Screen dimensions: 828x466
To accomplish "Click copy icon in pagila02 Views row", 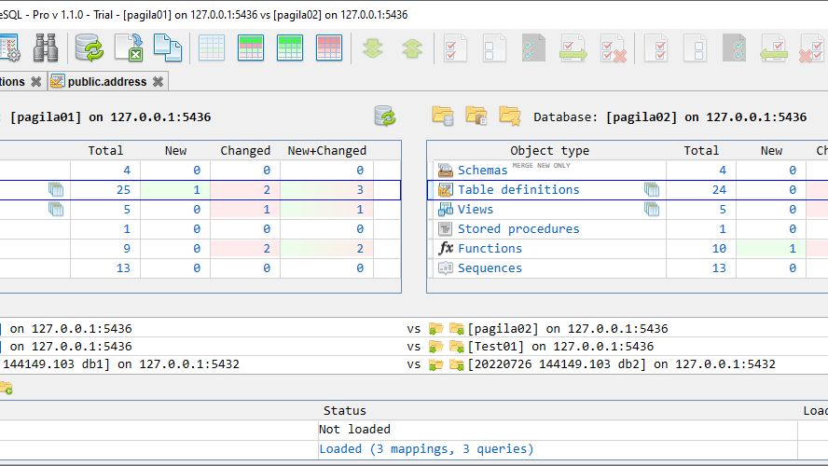I will (x=652, y=210).
